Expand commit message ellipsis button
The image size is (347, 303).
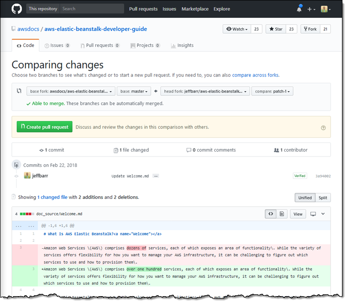(x=156, y=176)
